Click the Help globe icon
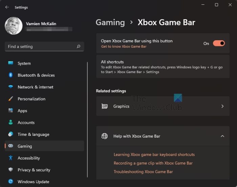This screenshot has height=187, width=237. pos(105,136)
